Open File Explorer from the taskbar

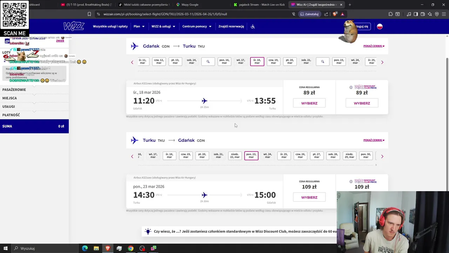point(96,248)
